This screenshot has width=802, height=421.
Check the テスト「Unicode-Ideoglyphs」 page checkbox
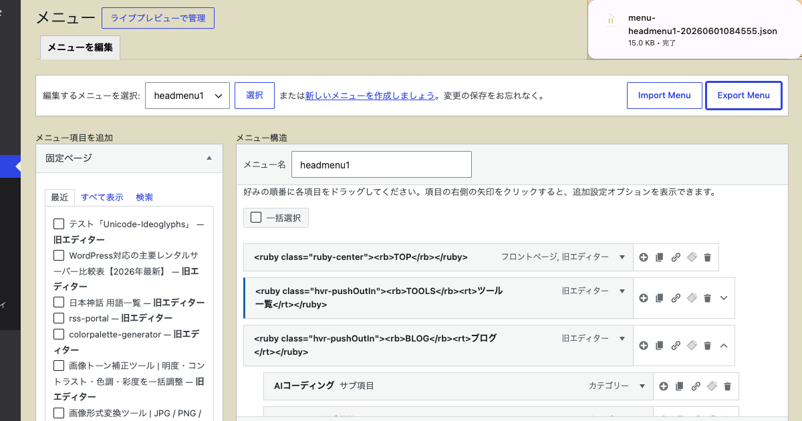tap(59, 224)
